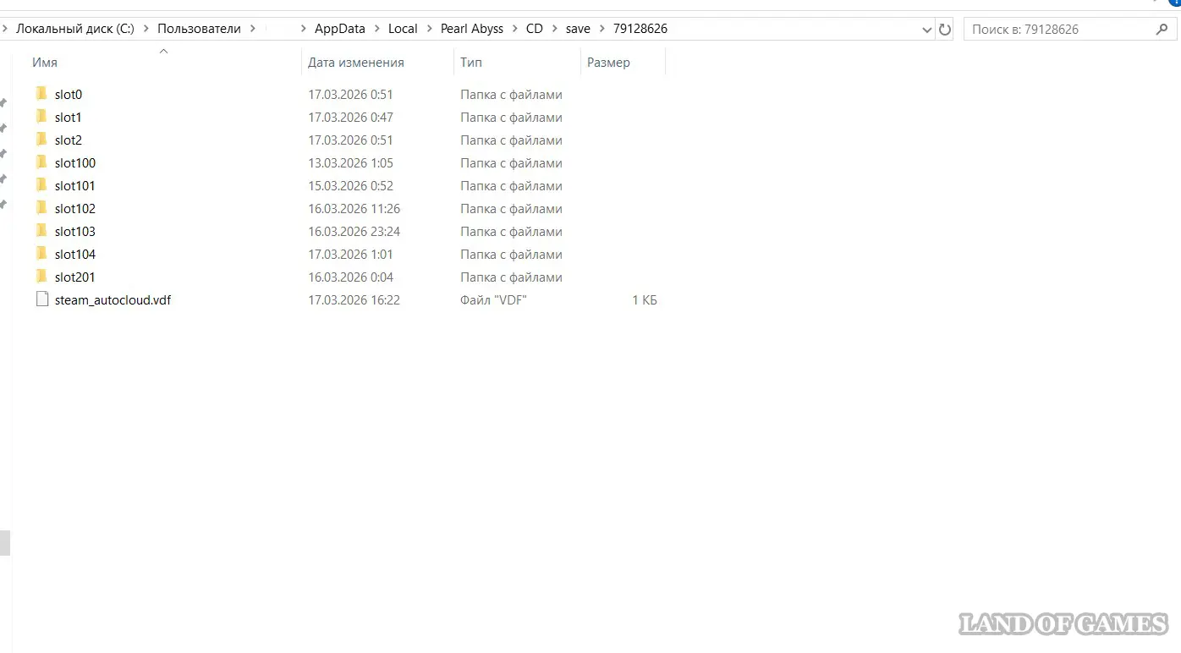Select the slot100 folder icon
The height and width of the screenshot is (653, 1181).
pyautogui.click(x=42, y=162)
